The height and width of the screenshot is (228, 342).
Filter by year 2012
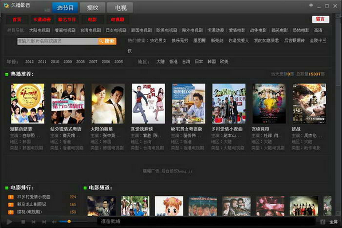[x=29, y=62]
